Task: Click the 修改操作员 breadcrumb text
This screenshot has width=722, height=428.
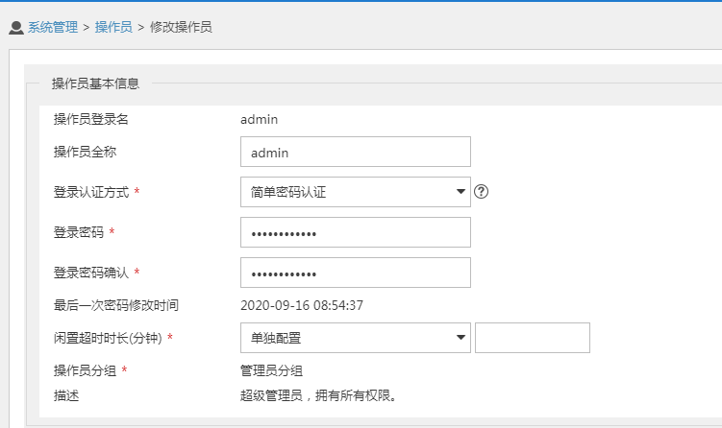Action: pyautogui.click(x=181, y=28)
